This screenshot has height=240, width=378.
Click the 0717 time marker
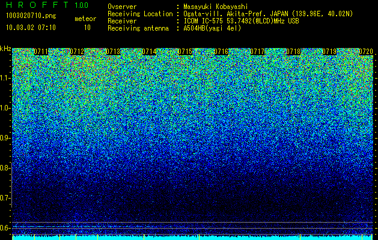pos(257,52)
